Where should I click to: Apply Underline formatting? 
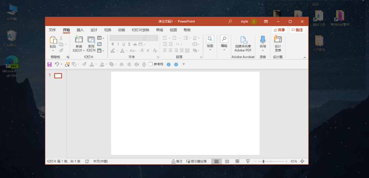click(124, 44)
